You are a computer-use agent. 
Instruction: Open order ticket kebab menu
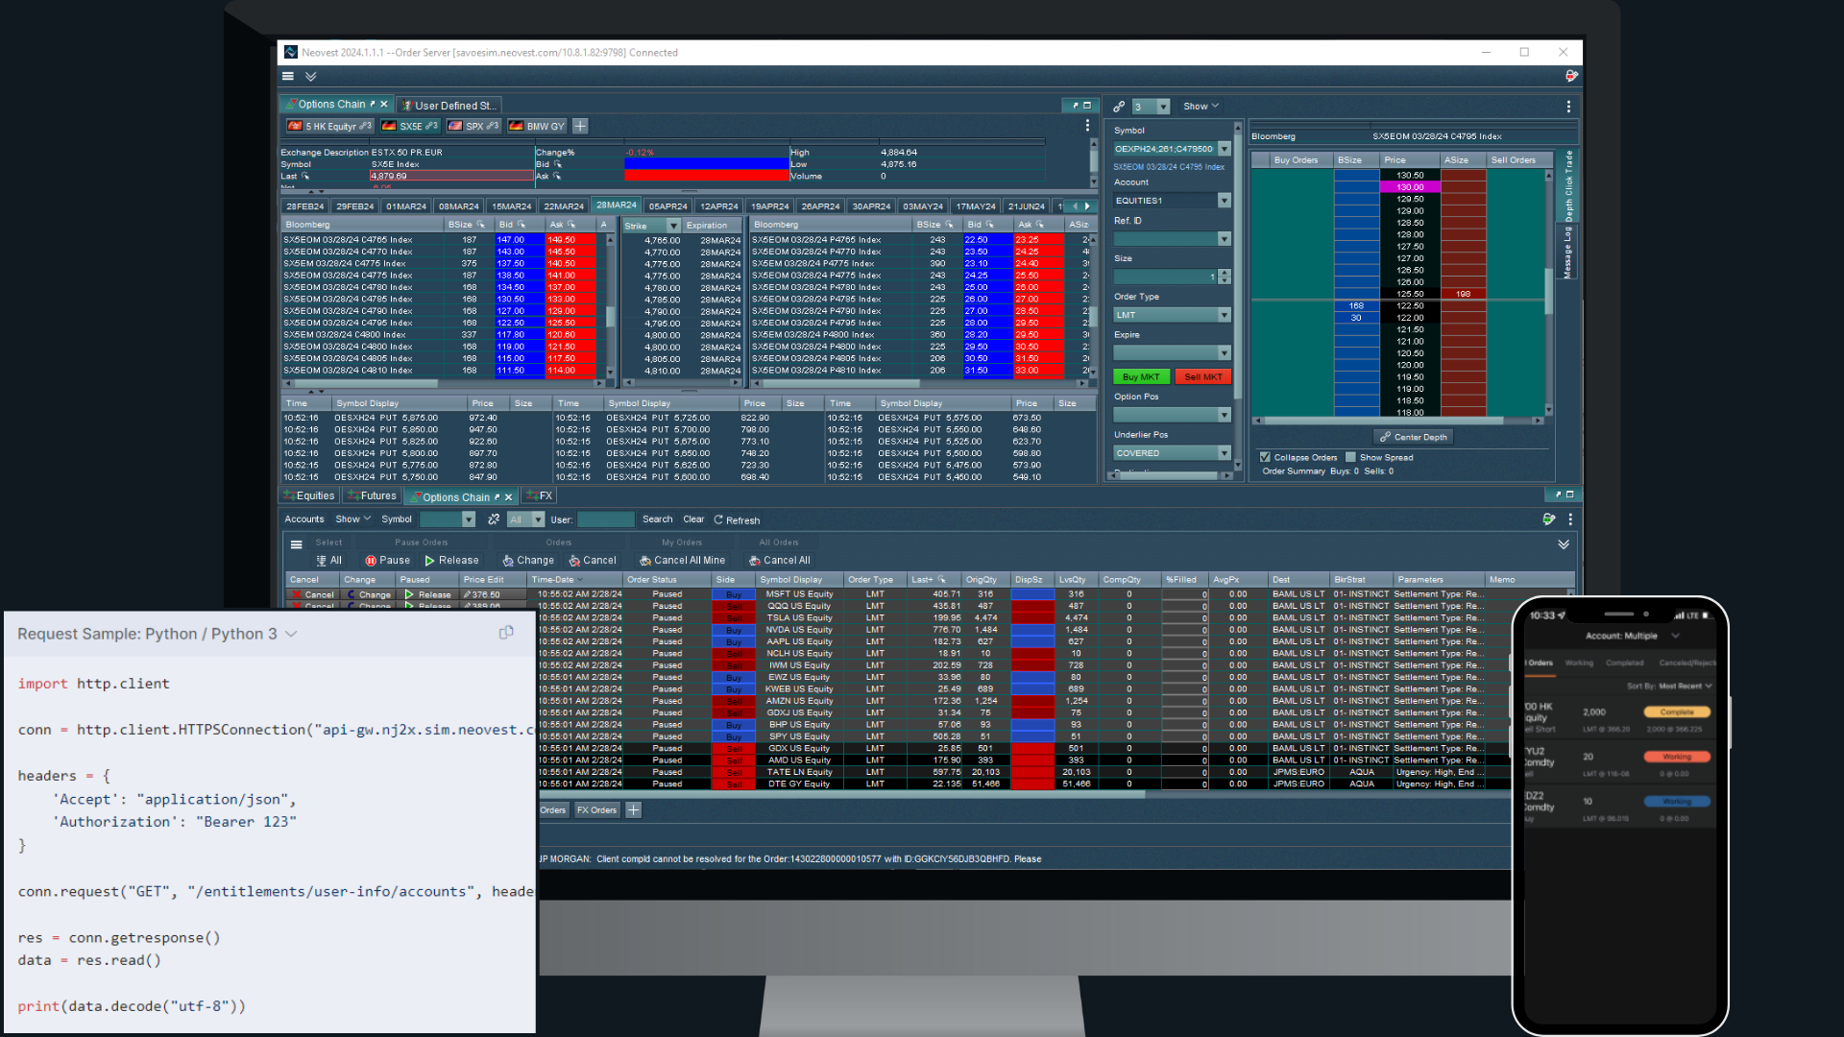pyautogui.click(x=1568, y=107)
